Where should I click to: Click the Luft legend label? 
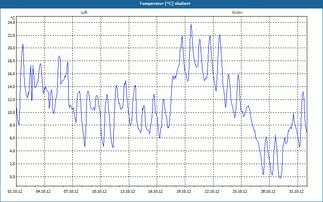tap(84, 13)
